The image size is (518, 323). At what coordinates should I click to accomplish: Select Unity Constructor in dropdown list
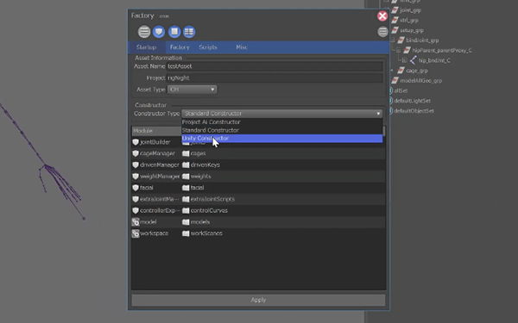(281, 139)
